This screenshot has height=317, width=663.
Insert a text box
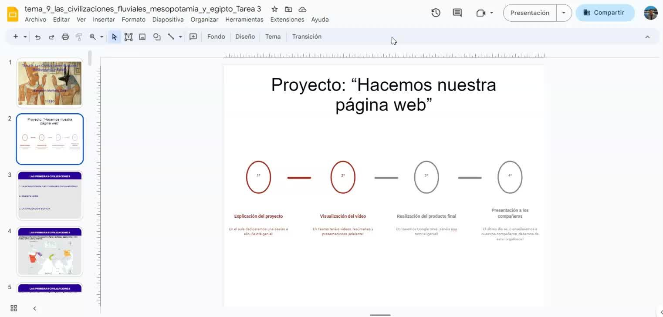[129, 37]
